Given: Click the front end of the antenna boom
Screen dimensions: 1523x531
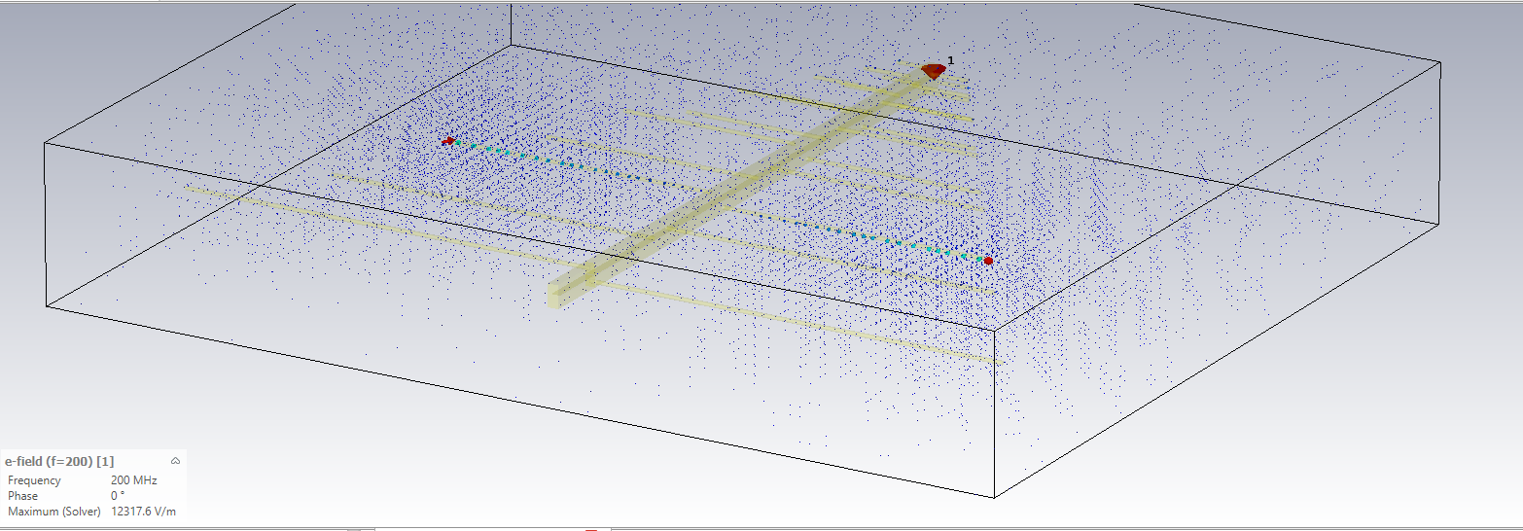Looking at the screenshot, I should click(x=559, y=293).
